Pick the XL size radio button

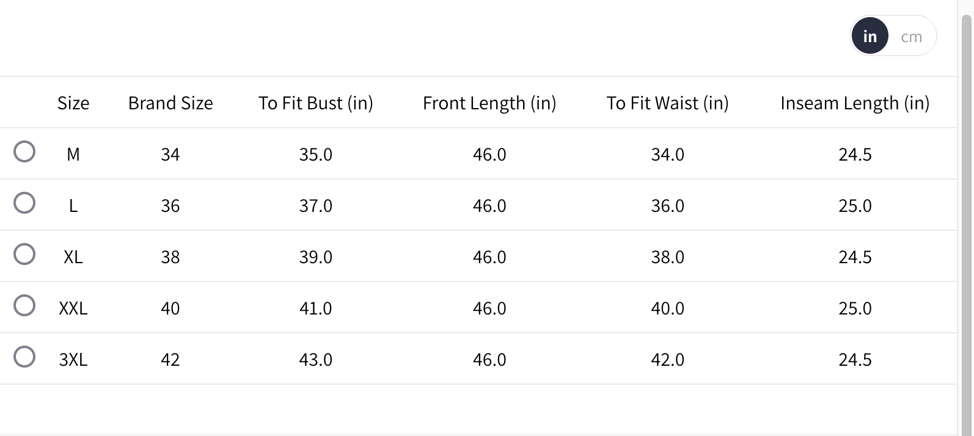click(24, 254)
